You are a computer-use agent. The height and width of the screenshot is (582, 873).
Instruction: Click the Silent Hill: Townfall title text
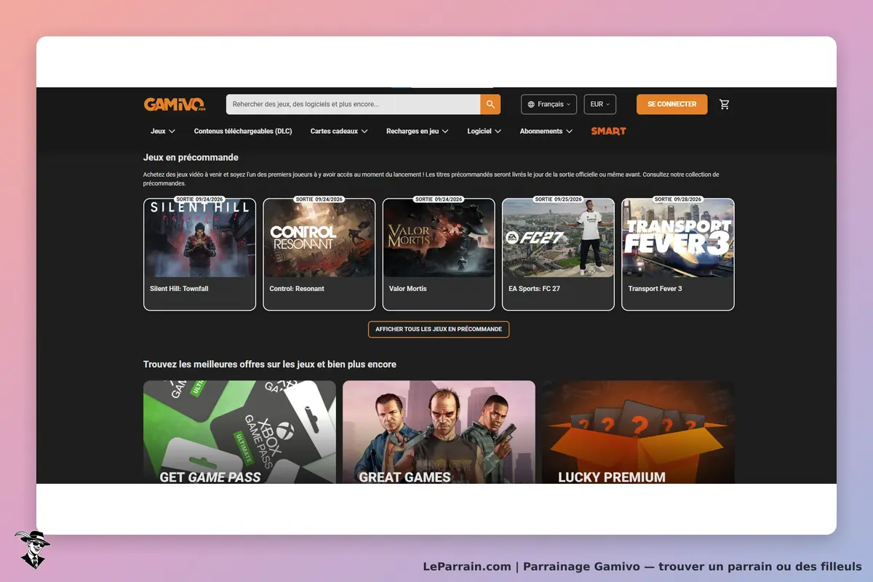click(179, 289)
